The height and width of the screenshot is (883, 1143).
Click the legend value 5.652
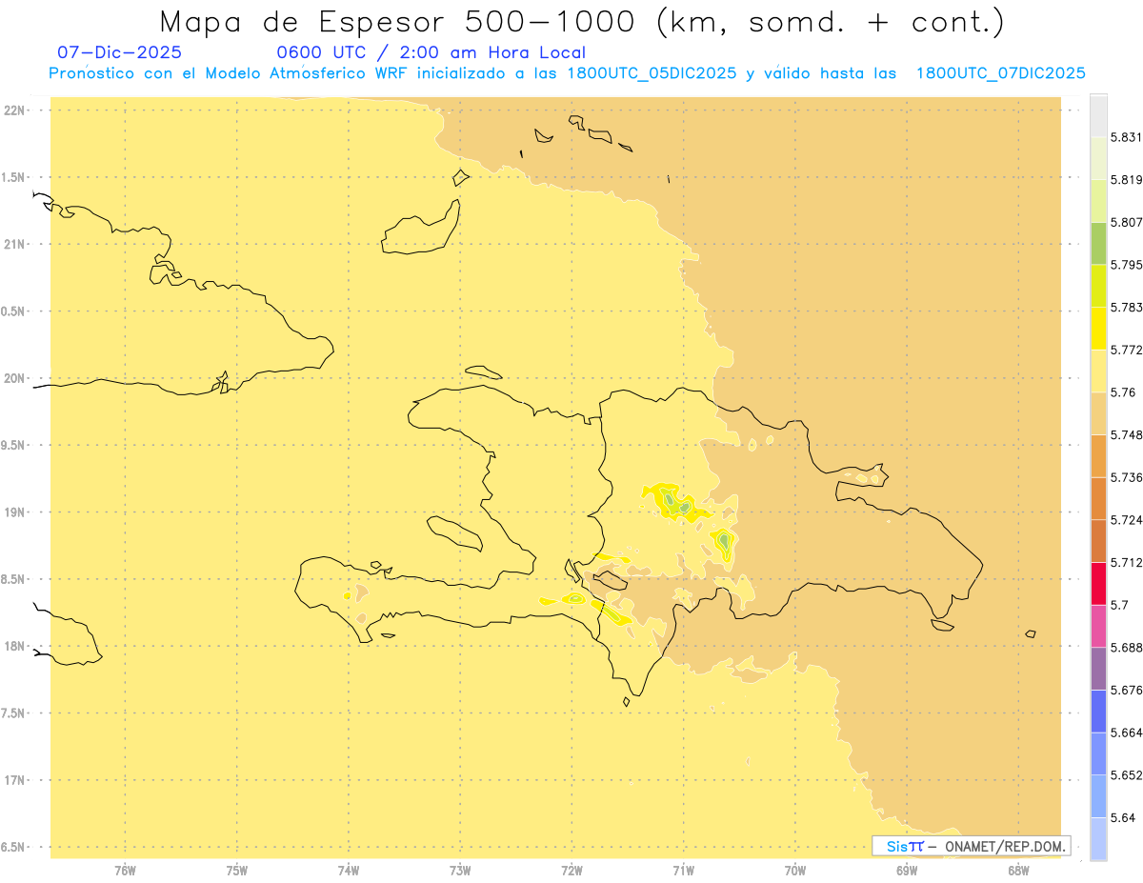(x=1126, y=775)
